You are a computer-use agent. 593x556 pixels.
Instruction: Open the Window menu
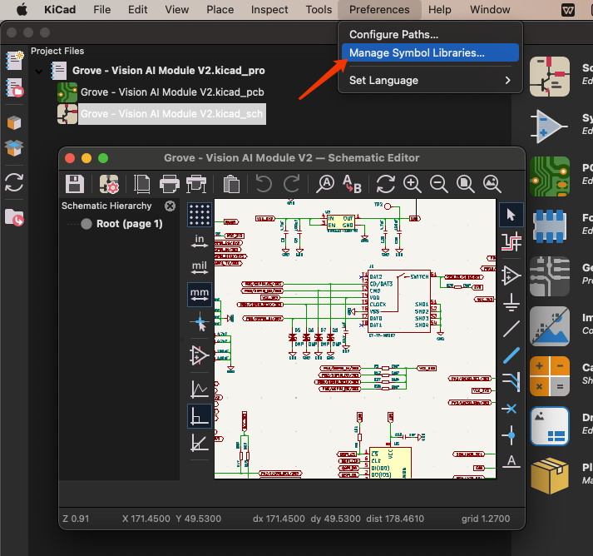(490, 9)
